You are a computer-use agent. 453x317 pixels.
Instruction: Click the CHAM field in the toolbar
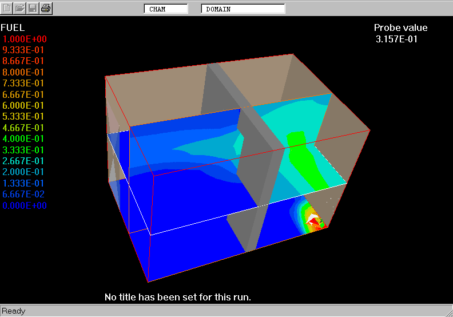coord(165,9)
